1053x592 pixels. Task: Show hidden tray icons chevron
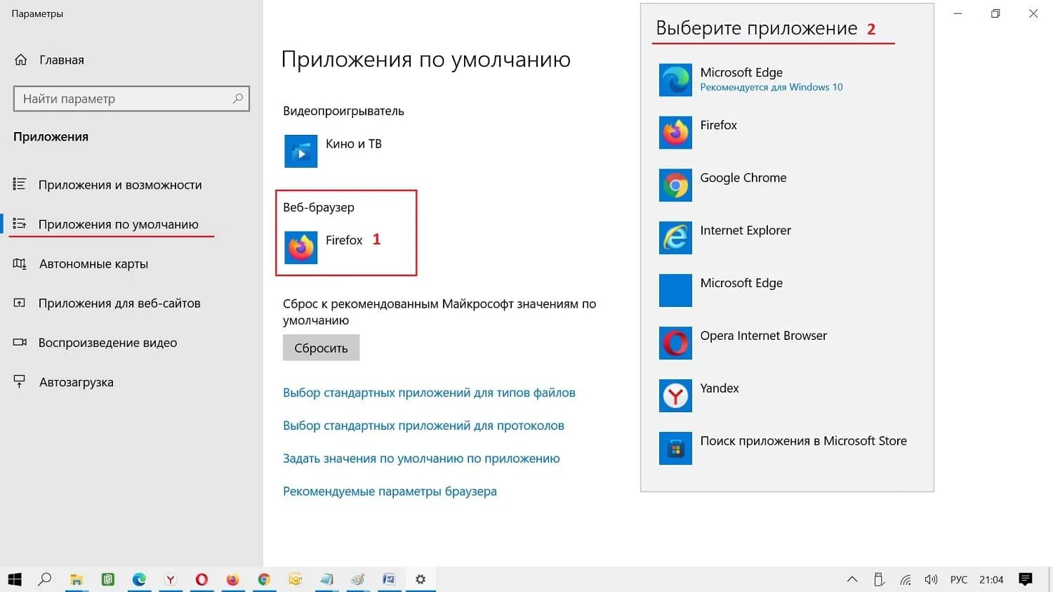(x=852, y=579)
